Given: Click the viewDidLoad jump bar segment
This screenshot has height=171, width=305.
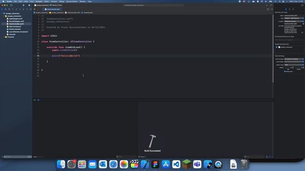Looking at the screenshot, I should coord(87,13).
